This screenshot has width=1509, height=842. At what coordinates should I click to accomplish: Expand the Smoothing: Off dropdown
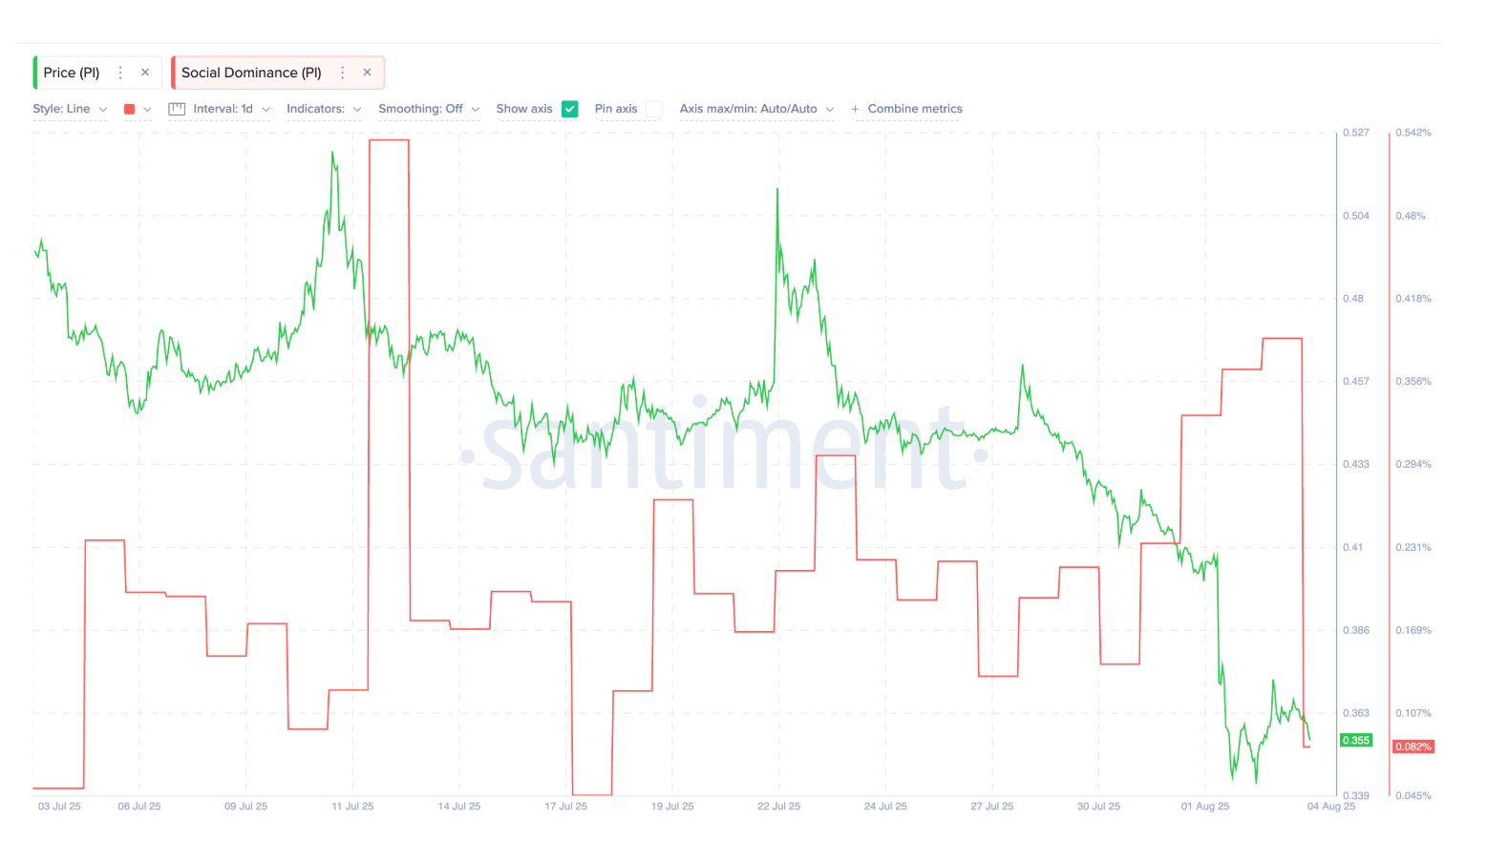coord(429,109)
